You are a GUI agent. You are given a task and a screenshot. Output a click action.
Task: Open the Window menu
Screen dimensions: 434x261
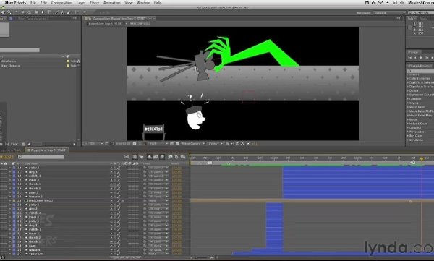[143, 3]
